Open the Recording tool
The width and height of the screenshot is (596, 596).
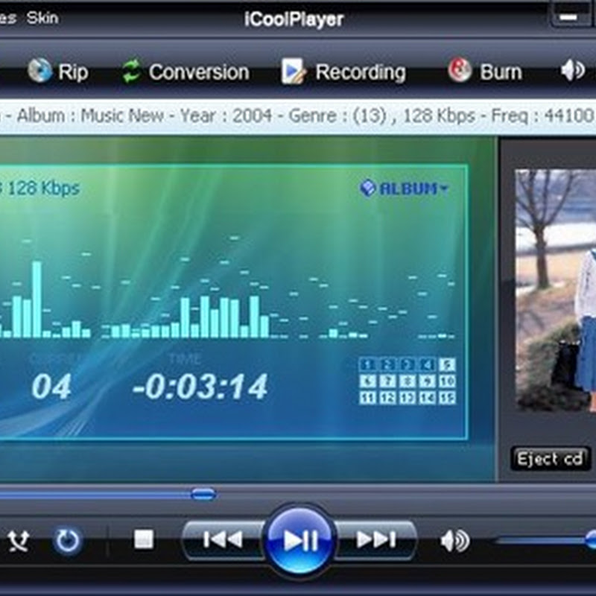click(343, 72)
